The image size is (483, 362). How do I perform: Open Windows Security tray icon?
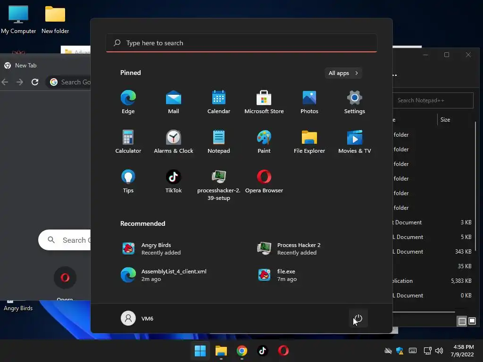tap(400, 351)
